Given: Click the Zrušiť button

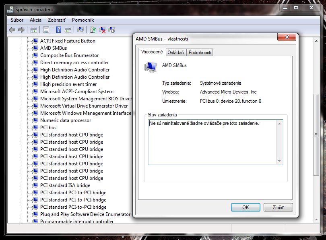Looking at the screenshot, I should 278,207.
